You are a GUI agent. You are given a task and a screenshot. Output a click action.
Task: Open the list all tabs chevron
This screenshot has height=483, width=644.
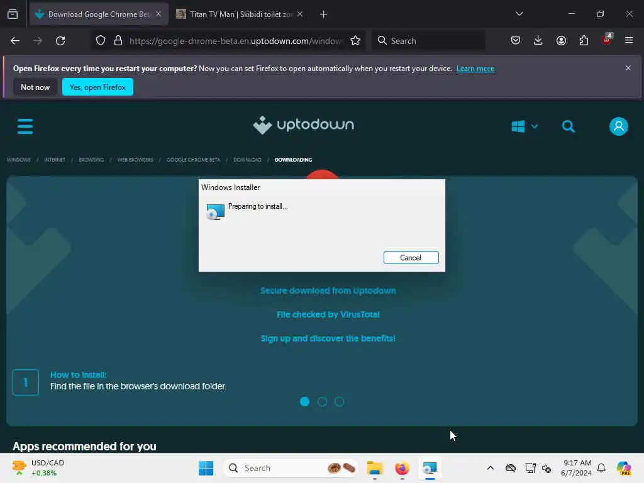[x=519, y=14]
